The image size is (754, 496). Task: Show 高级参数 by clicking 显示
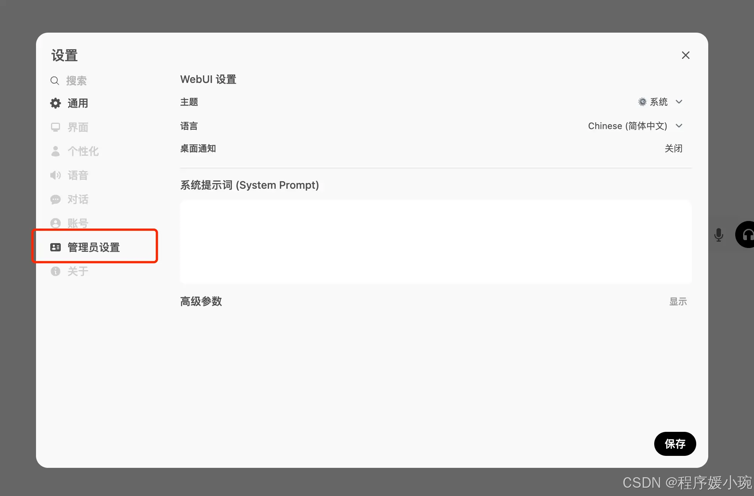pyautogui.click(x=678, y=302)
